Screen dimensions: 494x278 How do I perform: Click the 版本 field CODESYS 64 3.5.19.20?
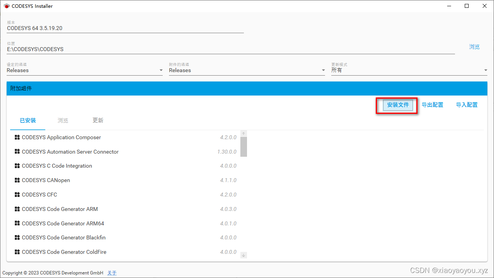pos(125,28)
